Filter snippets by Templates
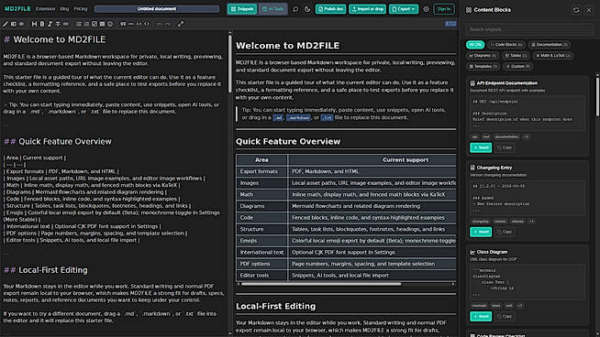 pyautogui.click(x=483, y=66)
